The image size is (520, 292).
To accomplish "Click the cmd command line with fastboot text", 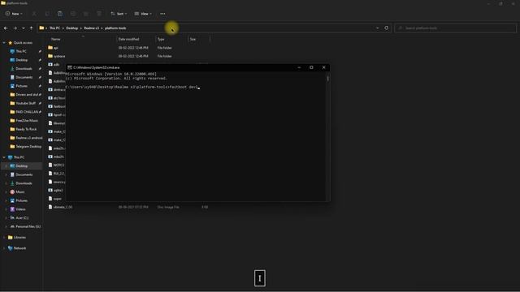I will click(132, 87).
